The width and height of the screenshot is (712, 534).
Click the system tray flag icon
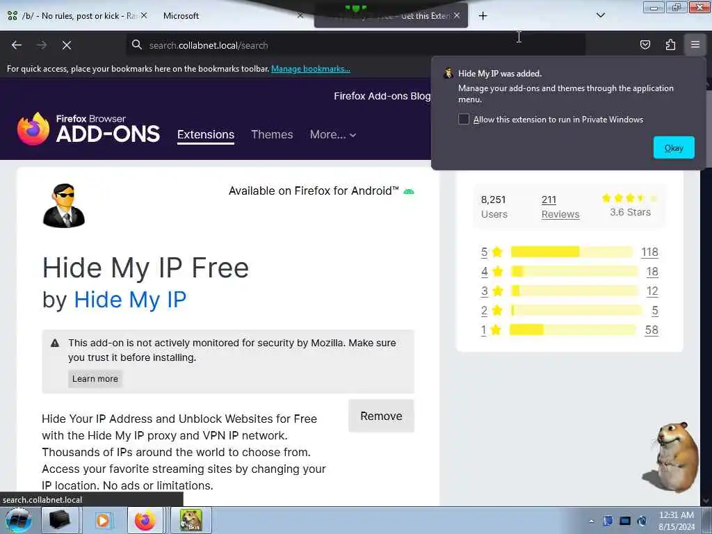pyautogui.click(x=608, y=521)
